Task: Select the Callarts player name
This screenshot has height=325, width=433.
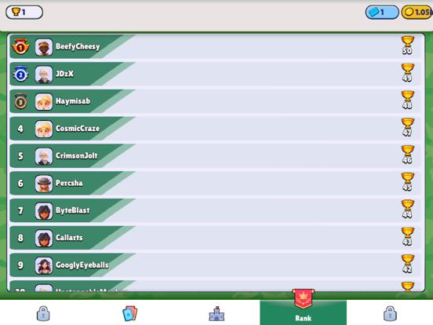Action: click(x=69, y=238)
